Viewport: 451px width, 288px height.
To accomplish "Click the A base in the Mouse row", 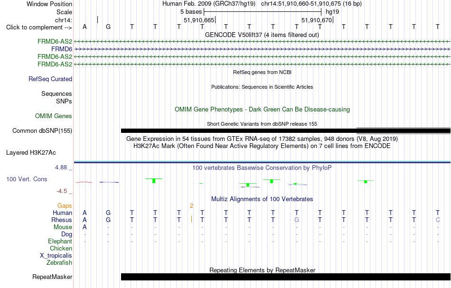I will [x=85, y=227].
